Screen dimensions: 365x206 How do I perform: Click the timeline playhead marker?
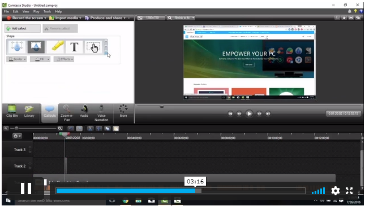pyautogui.click(x=65, y=134)
